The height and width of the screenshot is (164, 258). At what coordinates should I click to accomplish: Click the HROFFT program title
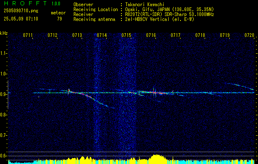[26, 3]
